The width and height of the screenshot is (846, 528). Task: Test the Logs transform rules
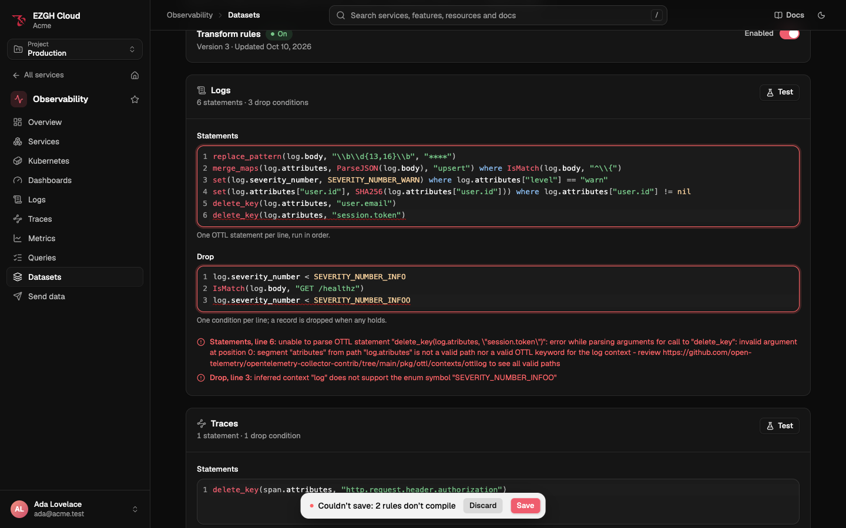[780, 92]
